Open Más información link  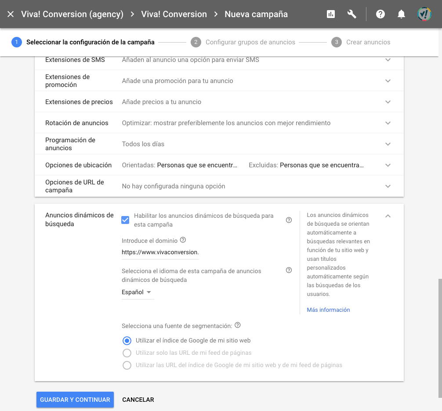point(328,310)
